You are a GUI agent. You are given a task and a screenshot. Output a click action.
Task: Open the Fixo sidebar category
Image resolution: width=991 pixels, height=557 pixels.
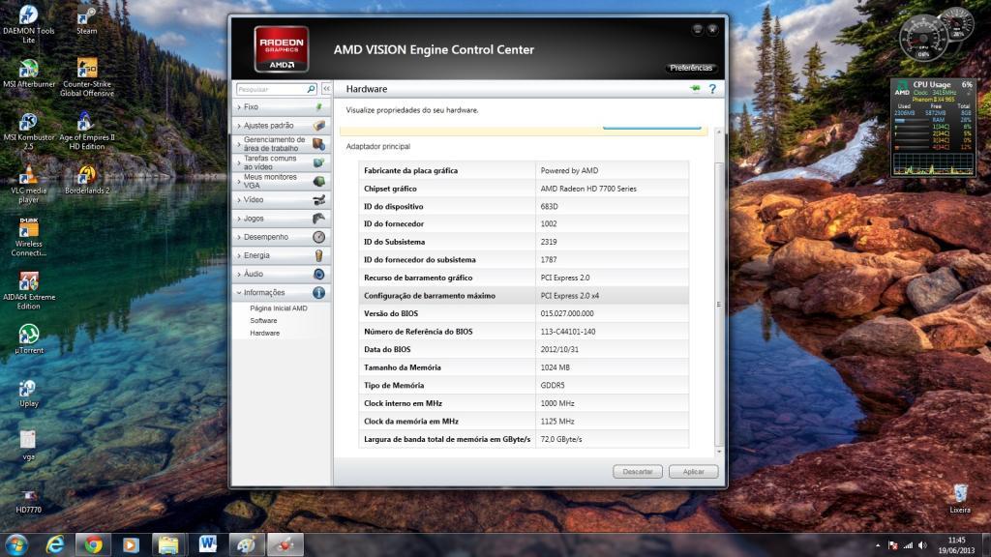click(x=281, y=107)
